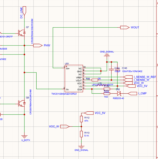Select the D52 diode symbol
158x159 pixels.
click(x=119, y=93)
